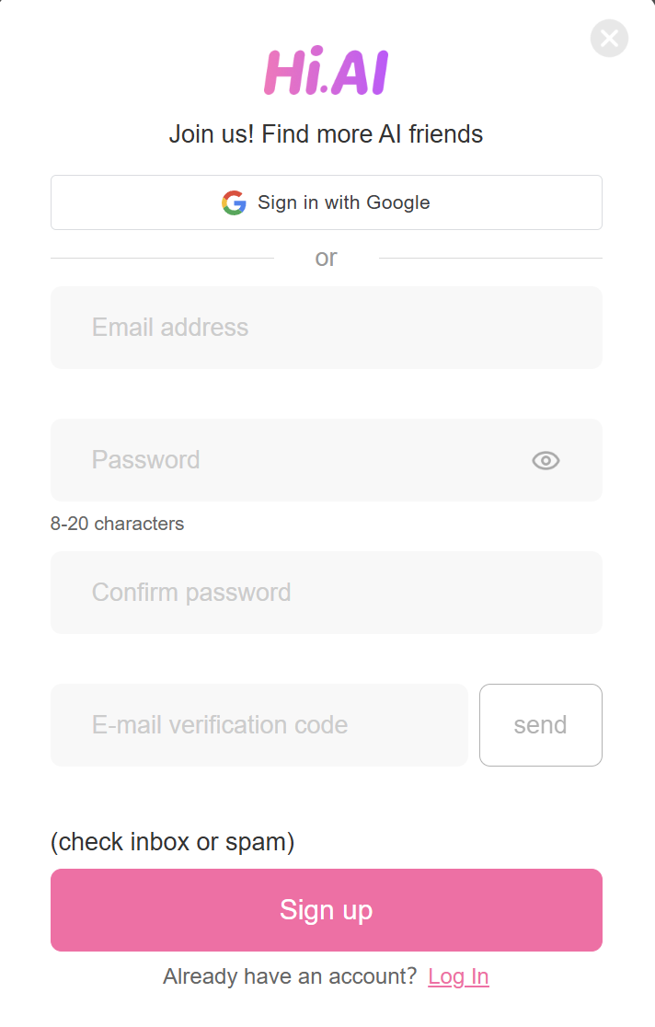Click the 'or' divider label

[327, 258]
